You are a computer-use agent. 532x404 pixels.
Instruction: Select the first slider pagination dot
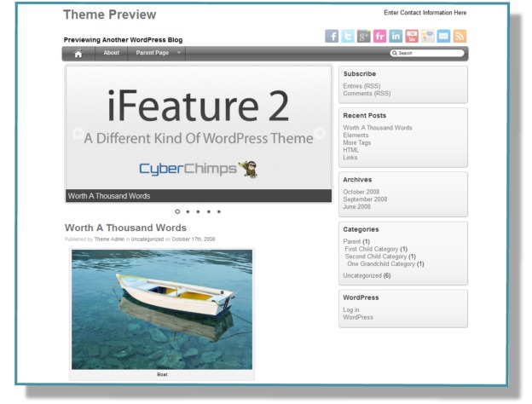point(177,211)
